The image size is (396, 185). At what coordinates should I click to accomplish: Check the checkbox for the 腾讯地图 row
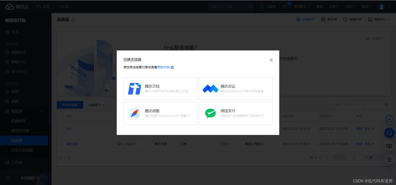click(62, 144)
